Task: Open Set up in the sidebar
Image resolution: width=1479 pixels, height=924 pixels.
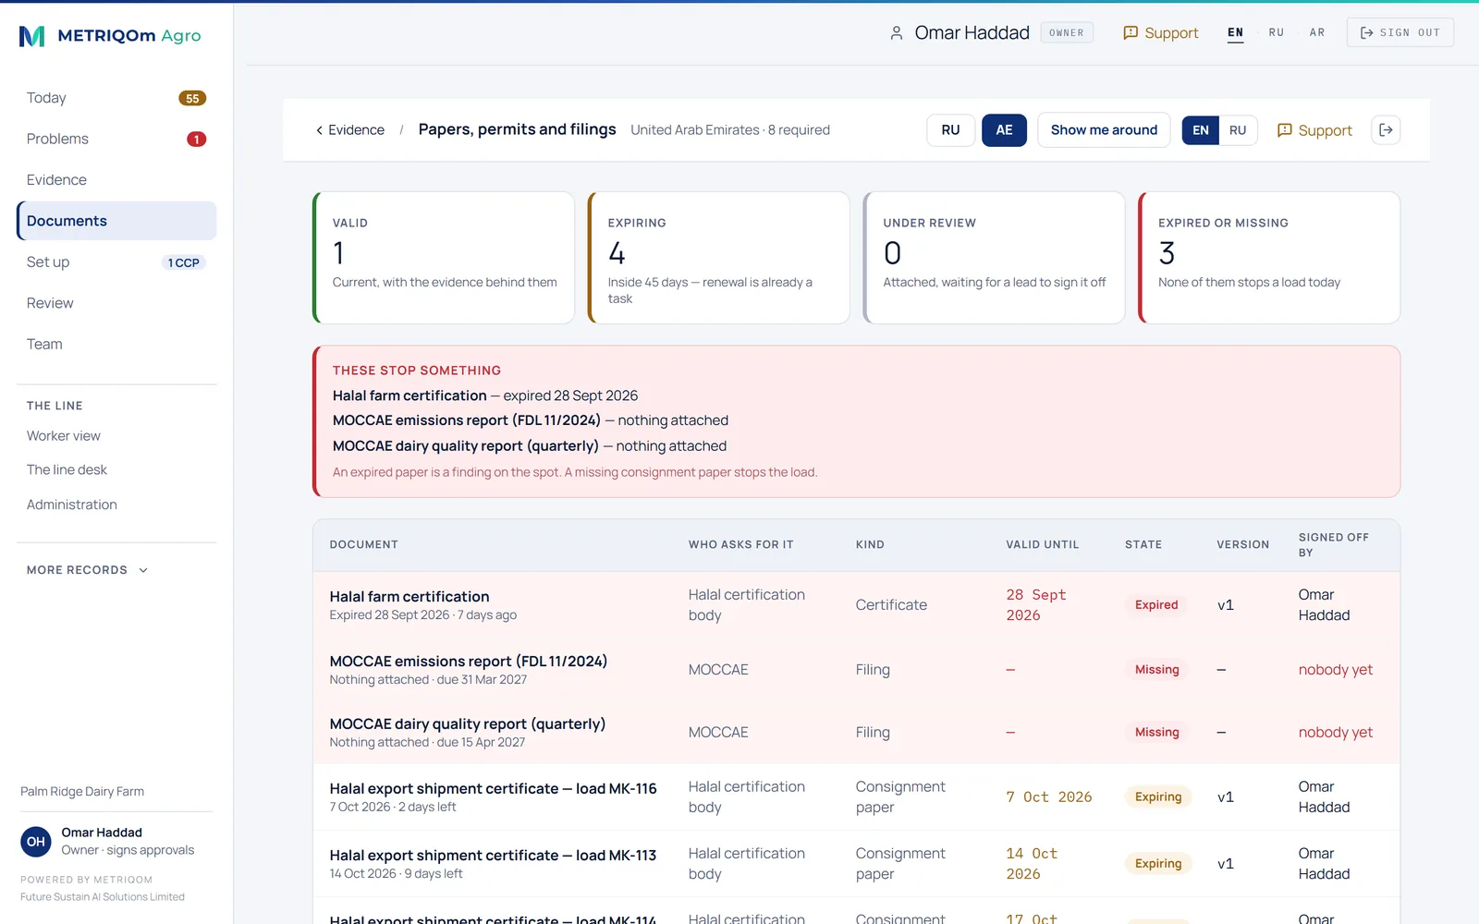Action: tap(116, 262)
